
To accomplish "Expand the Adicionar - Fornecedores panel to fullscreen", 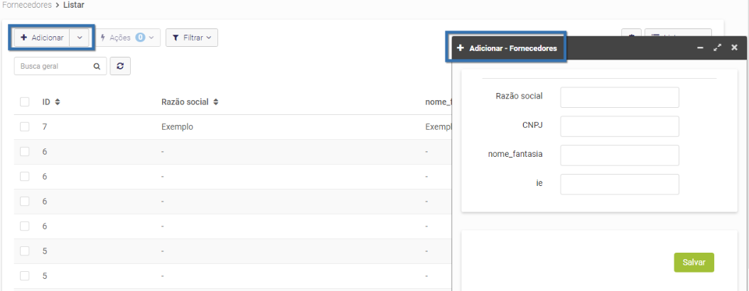I will point(717,48).
